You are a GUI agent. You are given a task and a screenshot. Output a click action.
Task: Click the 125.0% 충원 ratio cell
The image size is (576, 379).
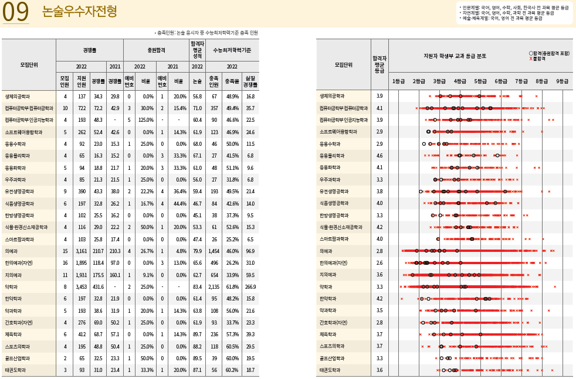click(x=146, y=120)
